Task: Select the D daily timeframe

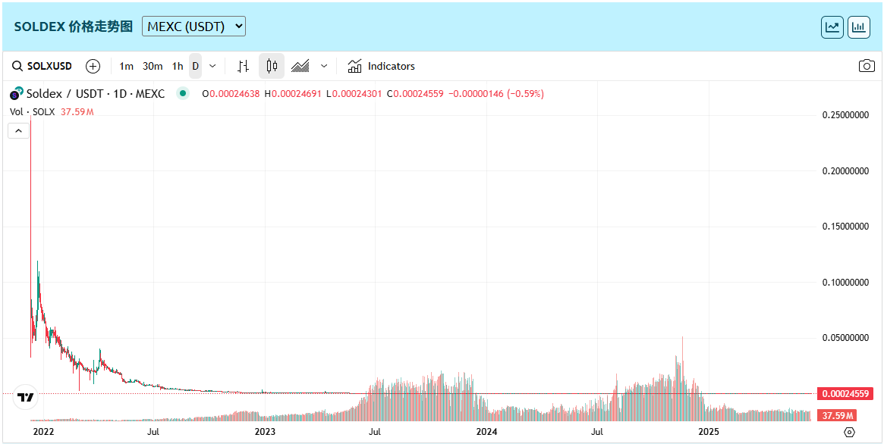Action: click(x=195, y=66)
